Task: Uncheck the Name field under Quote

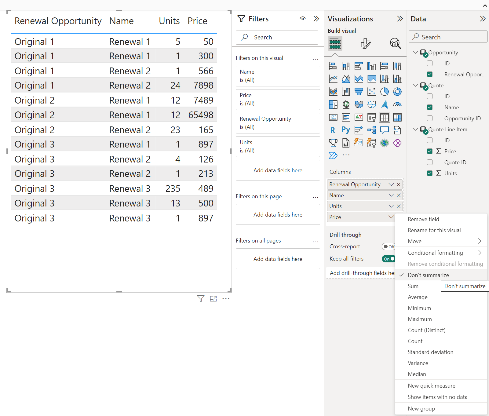Action: (430, 107)
